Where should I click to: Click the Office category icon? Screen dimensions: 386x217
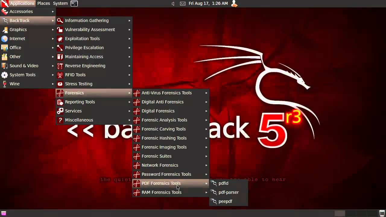pyautogui.click(x=5, y=48)
